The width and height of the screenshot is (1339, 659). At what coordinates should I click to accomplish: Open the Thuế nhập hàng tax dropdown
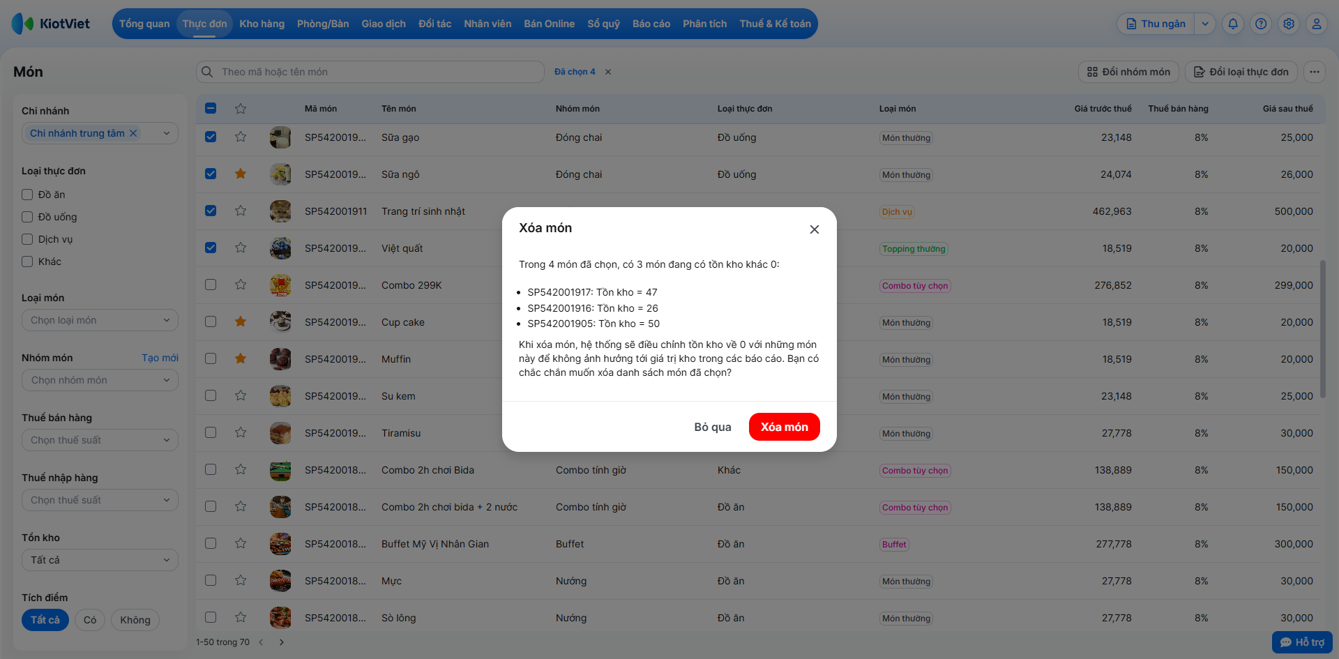[100, 500]
